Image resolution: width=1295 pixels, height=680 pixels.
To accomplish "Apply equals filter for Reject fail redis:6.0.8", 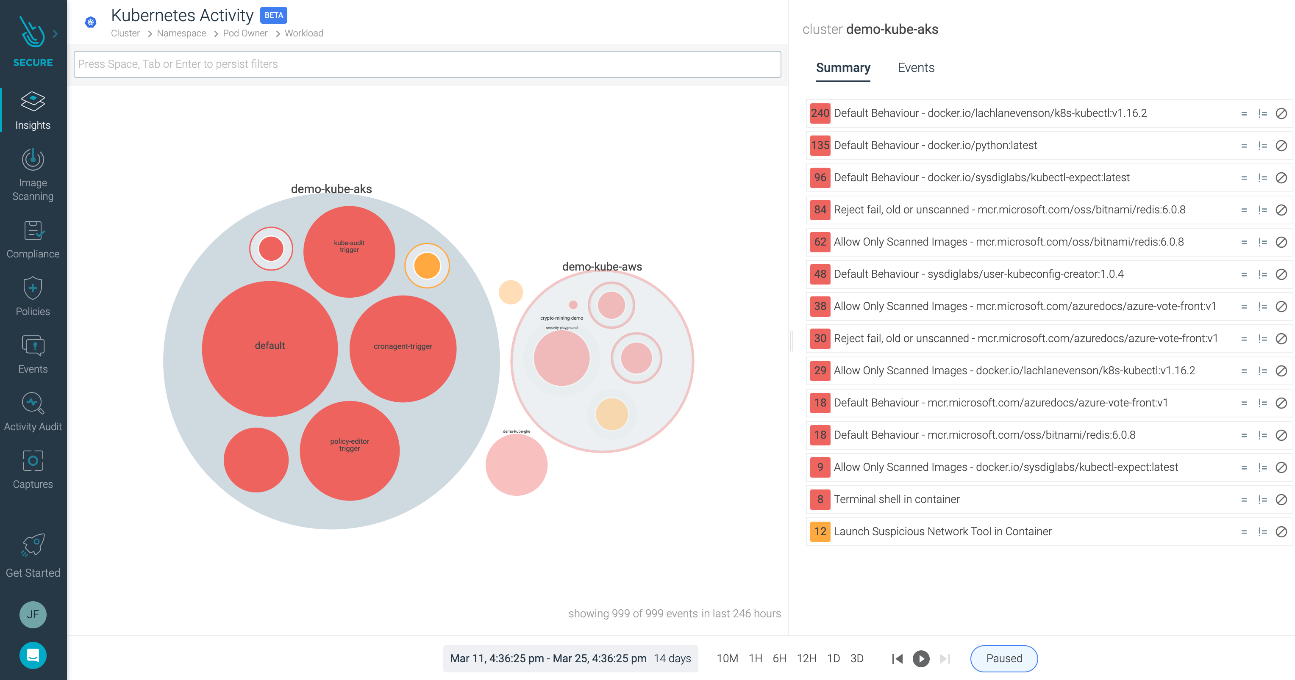I will [1244, 210].
